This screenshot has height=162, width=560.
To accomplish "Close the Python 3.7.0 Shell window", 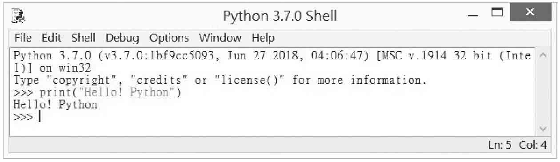I will point(530,12).
